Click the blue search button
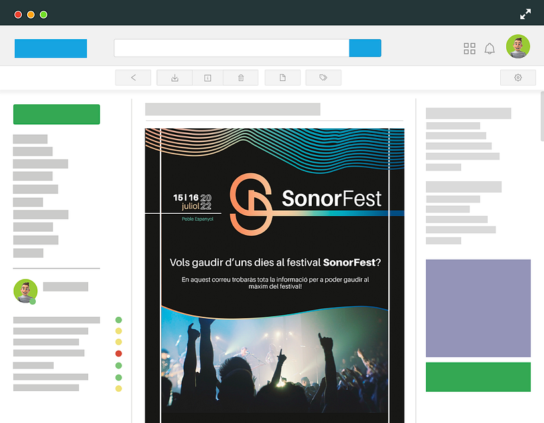The height and width of the screenshot is (423, 544). click(365, 48)
